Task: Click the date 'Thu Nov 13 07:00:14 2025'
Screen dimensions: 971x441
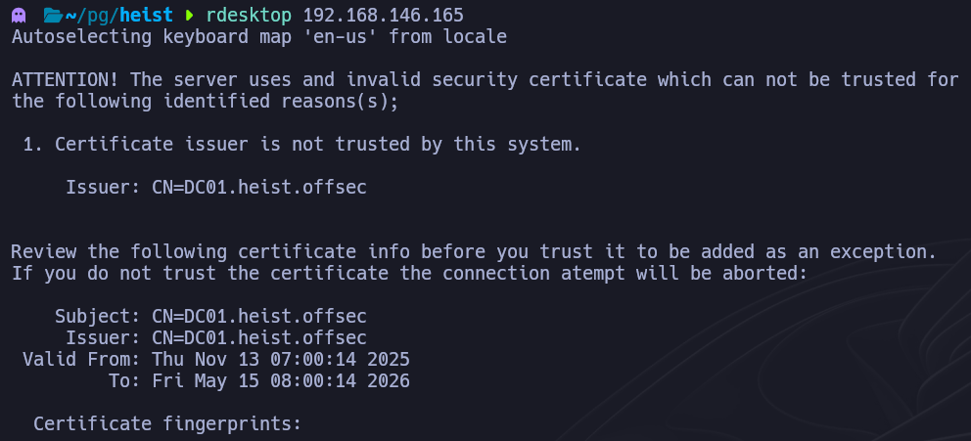Action: tap(281, 359)
